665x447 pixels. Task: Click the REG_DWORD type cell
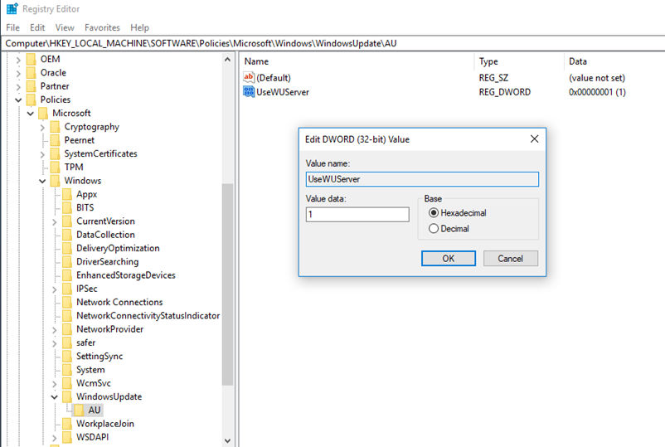[505, 92]
